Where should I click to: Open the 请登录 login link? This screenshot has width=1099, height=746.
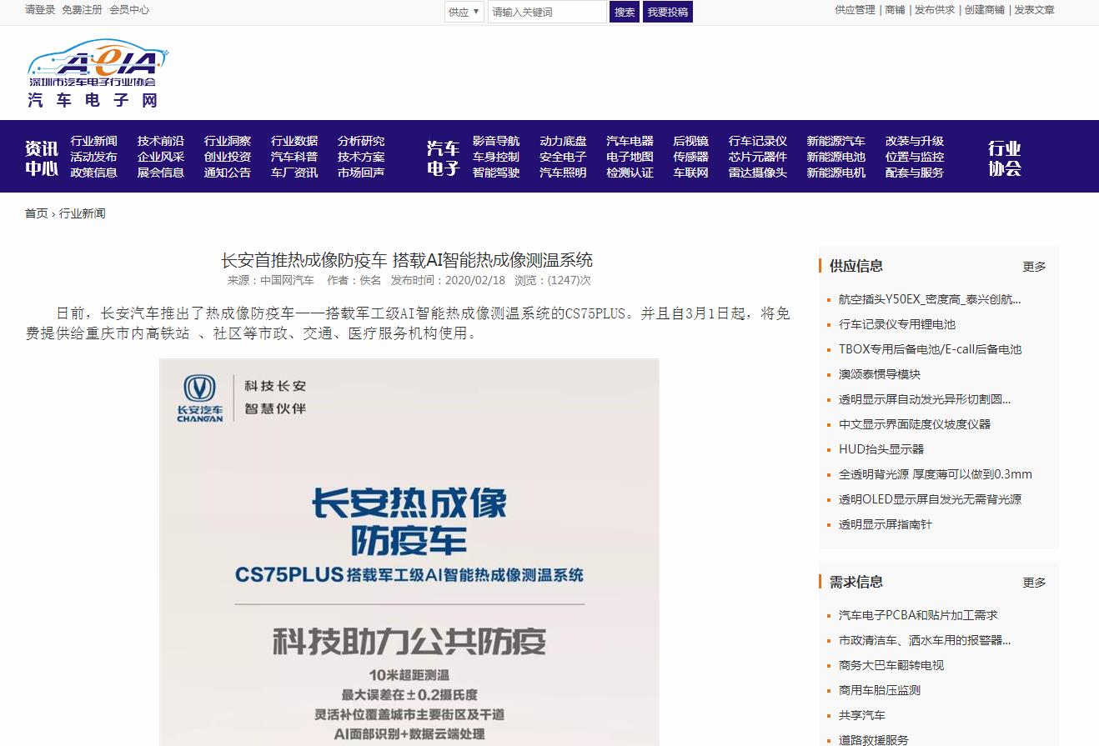40,10
